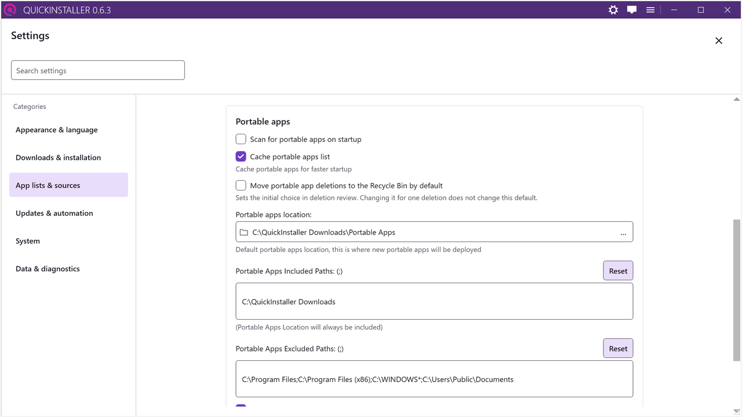Open Downloads & installation category
The height and width of the screenshot is (417, 742).
68,158
